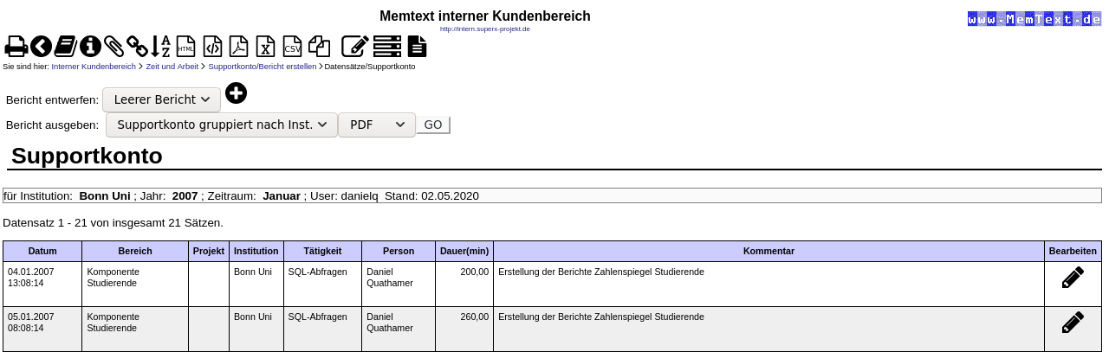
Task: Export as CSV via toolbar icon
Action: pos(293,46)
